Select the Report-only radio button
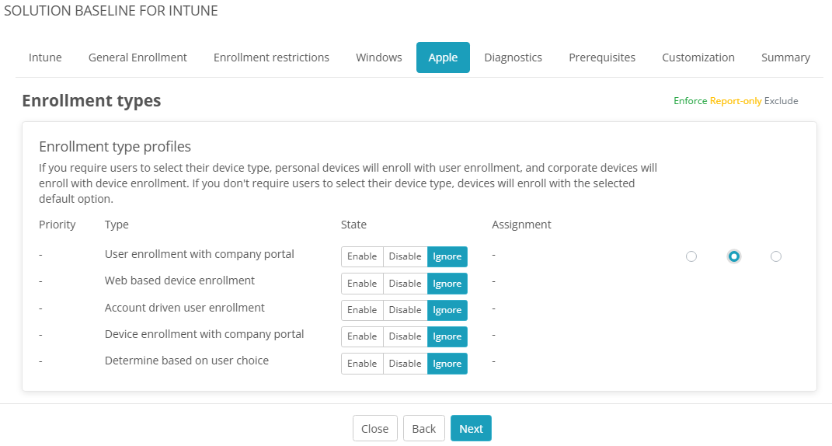 [x=734, y=256]
